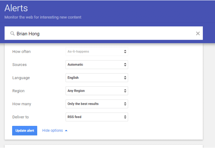
Task: Open the Any Region dropdown
Action: (x=97, y=91)
